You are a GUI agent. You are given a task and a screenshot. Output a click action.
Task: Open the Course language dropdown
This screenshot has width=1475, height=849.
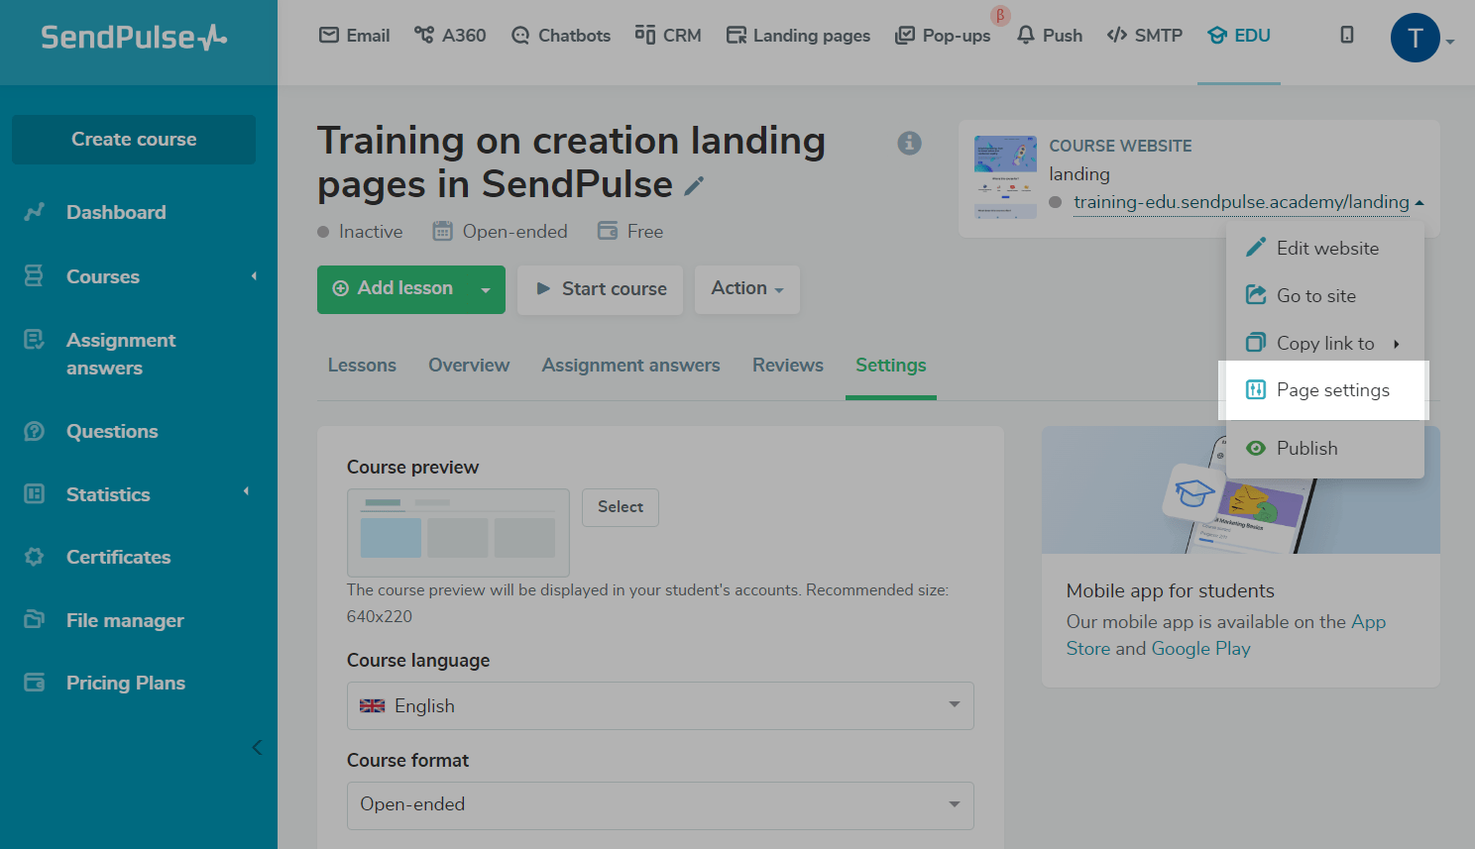pyautogui.click(x=660, y=705)
